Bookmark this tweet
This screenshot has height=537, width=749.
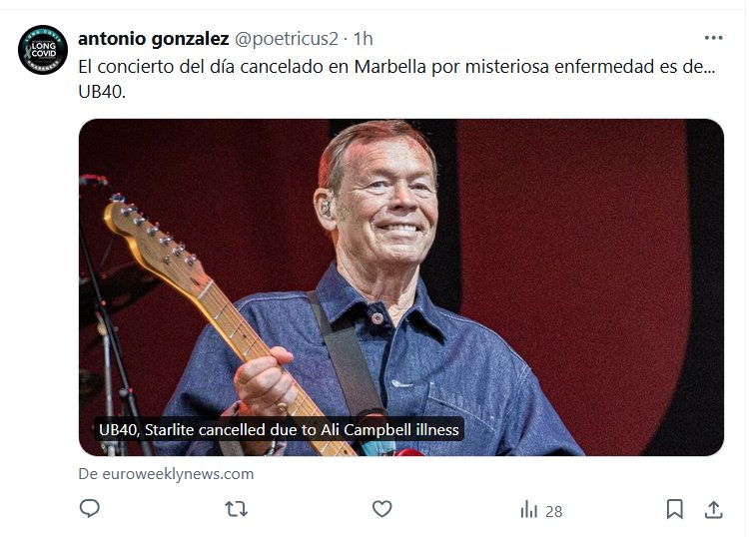coord(674,509)
